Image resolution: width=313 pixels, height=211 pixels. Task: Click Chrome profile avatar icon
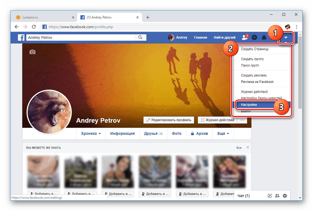[x=288, y=27]
